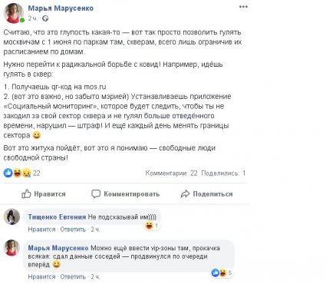Screen dimensions: 326x284
Task: Open Марья Марусенко profile from post author name
Action: [61, 8]
